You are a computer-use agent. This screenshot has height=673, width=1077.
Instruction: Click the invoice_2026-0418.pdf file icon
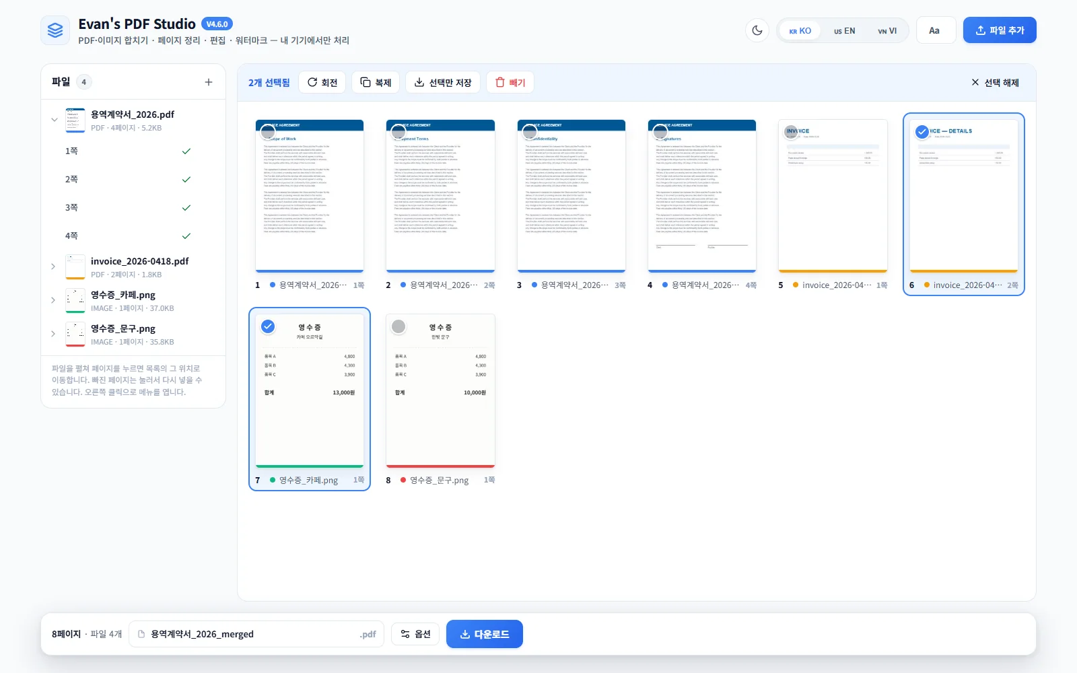pos(75,267)
